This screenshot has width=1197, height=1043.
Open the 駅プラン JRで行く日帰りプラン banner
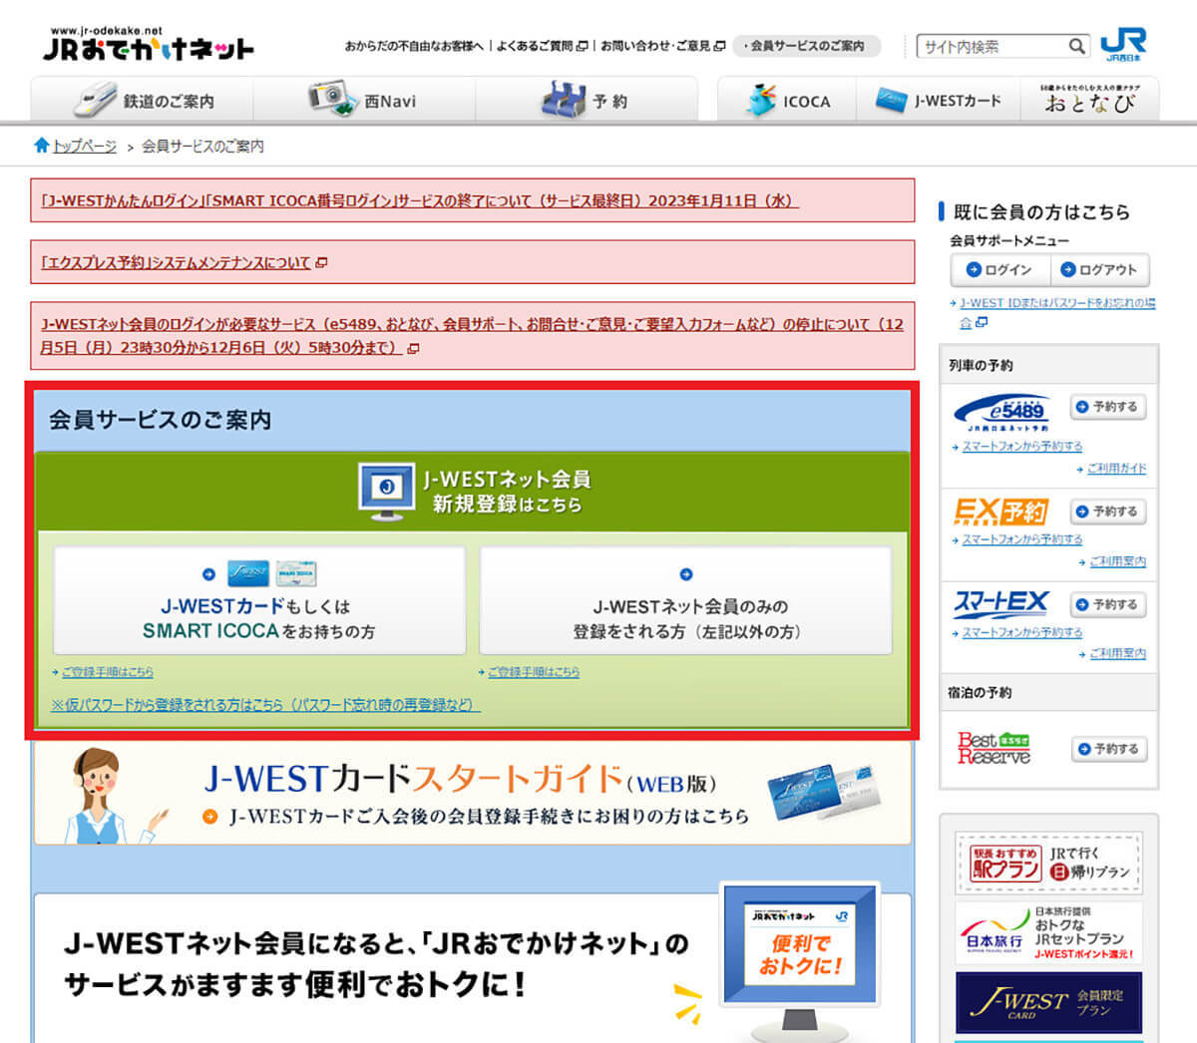point(1049,864)
